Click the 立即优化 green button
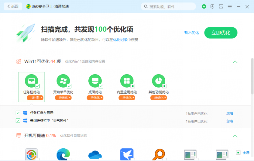The width and height of the screenshot is (254, 161). click(221, 33)
